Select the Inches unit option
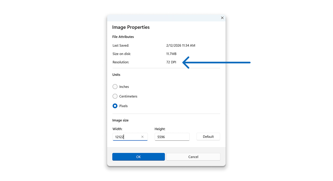 [x=115, y=87]
